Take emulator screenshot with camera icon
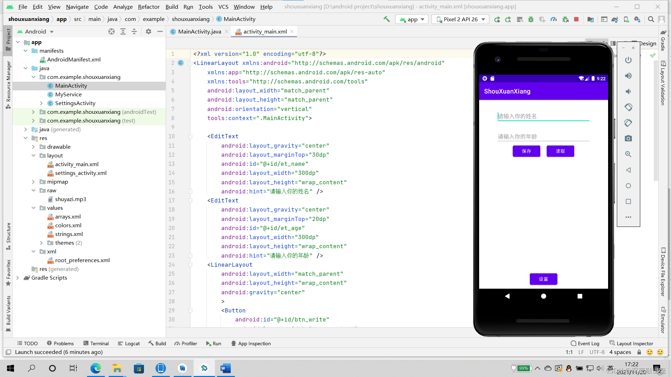 pyautogui.click(x=628, y=139)
